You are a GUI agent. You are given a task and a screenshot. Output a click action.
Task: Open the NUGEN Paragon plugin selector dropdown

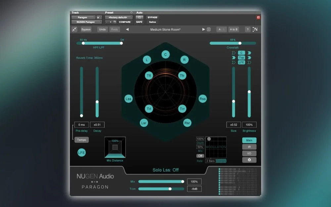tap(86, 22)
